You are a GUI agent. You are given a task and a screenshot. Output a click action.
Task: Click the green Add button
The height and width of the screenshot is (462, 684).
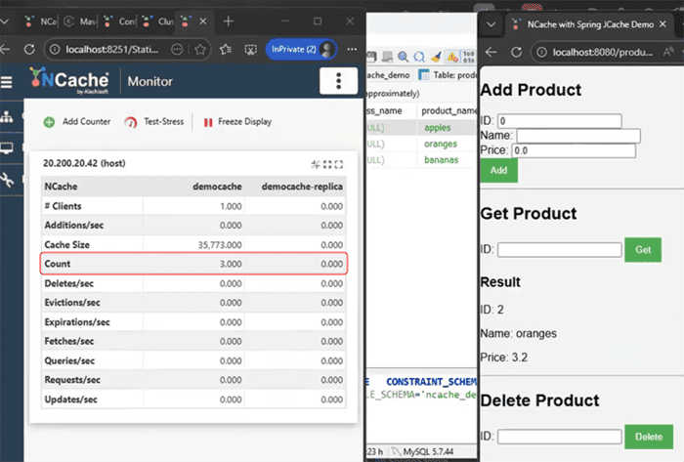coord(498,170)
